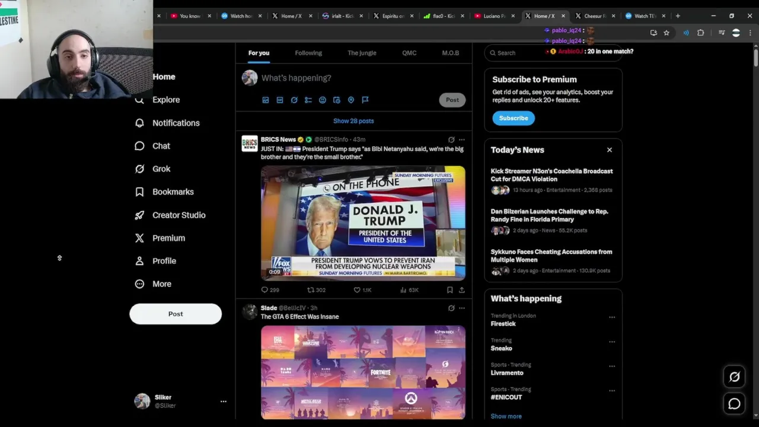Repost the BRICS News post
759x427 pixels.
click(x=316, y=290)
